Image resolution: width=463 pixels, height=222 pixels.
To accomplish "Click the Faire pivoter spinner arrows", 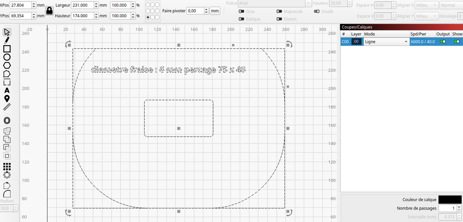I will coord(206,11).
